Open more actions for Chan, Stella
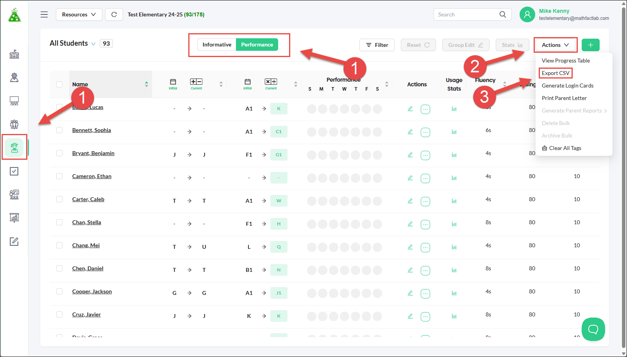 click(425, 224)
